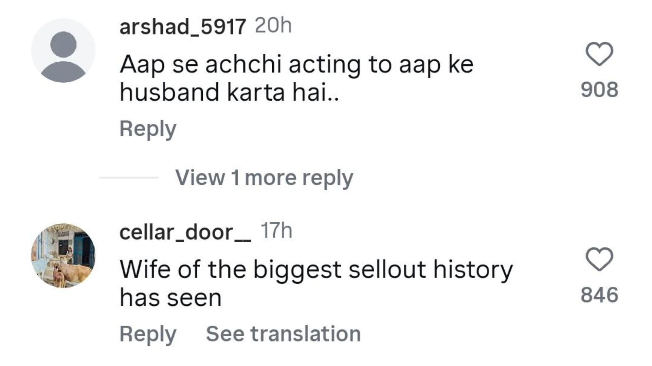The height and width of the screenshot is (366, 652).
Task: Click the 846 likes count
Action: 599,295
